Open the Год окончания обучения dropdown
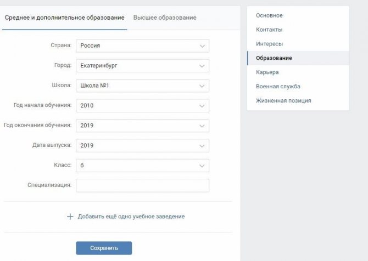368x261 pixels. [142, 126]
